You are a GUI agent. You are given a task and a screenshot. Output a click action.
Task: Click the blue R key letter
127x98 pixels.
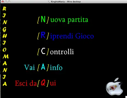coord(43,35)
